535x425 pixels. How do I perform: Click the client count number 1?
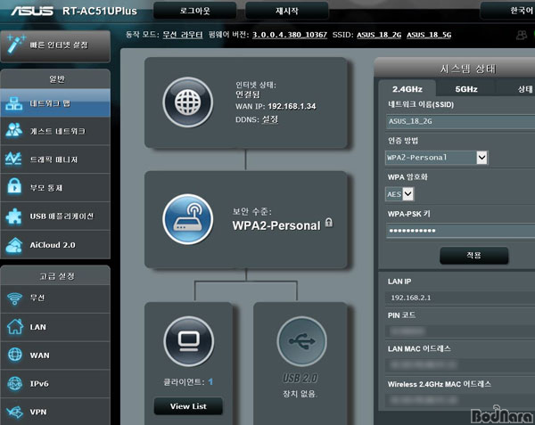(x=210, y=381)
